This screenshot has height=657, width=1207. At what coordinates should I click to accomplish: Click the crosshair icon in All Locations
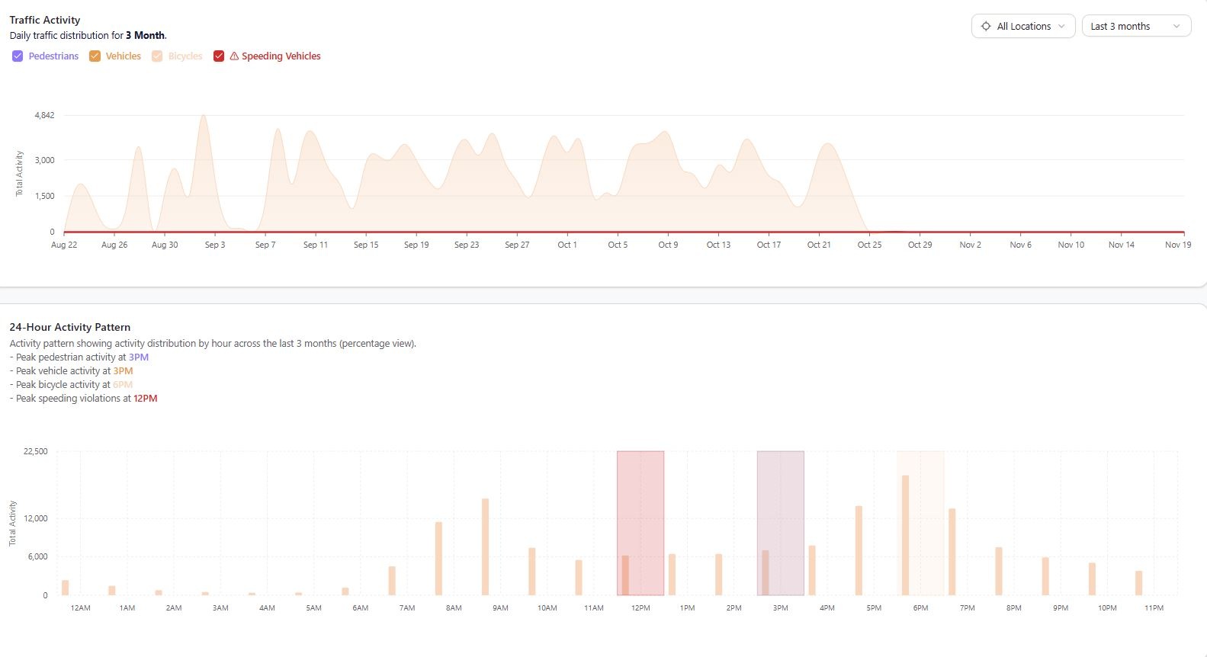986,26
